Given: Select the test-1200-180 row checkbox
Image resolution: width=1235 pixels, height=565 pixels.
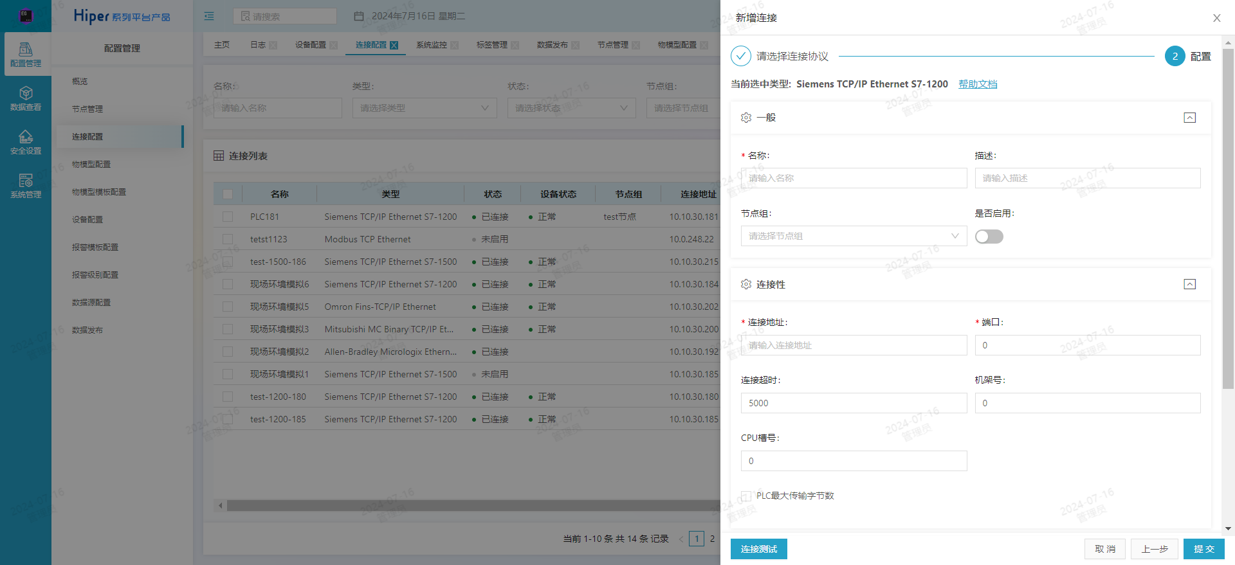Looking at the screenshot, I should 228,397.
